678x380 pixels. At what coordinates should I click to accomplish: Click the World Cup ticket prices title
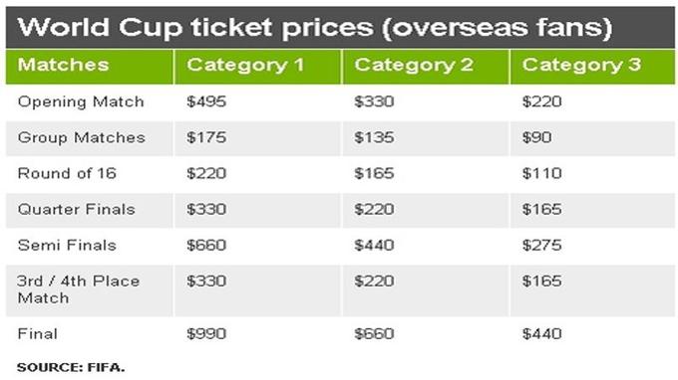315,27
